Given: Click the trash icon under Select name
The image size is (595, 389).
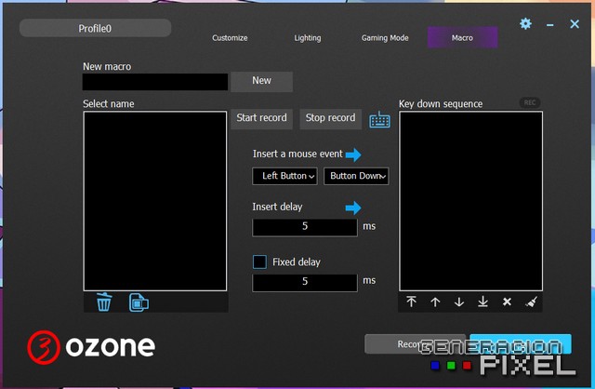Looking at the screenshot, I should click(x=104, y=302).
